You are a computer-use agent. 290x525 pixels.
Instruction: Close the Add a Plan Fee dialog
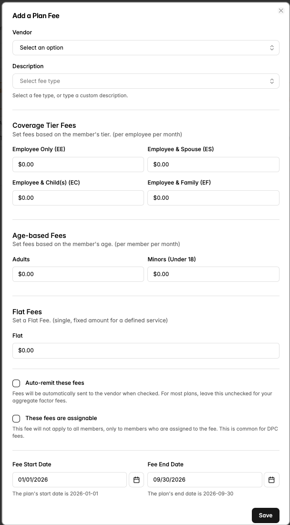[x=281, y=10]
